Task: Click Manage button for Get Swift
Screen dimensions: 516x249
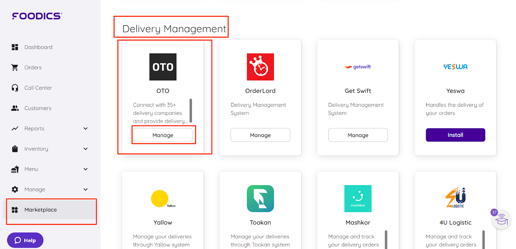Action: 358,135
